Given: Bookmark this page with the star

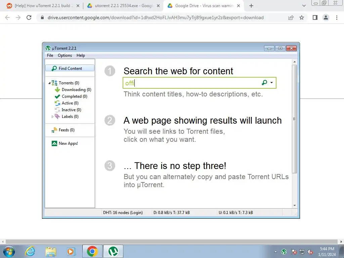Looking at the screenshot, I should [x=302, y=17].
